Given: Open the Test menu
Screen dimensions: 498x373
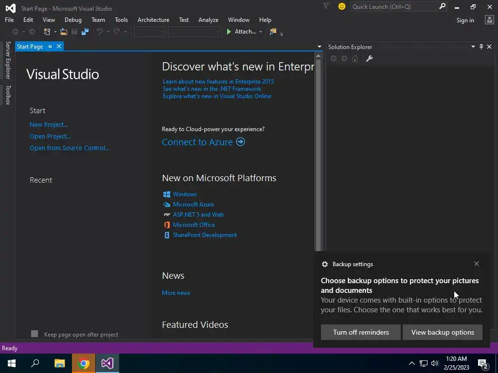Looking at the screenshot, I should pos(183,19).
